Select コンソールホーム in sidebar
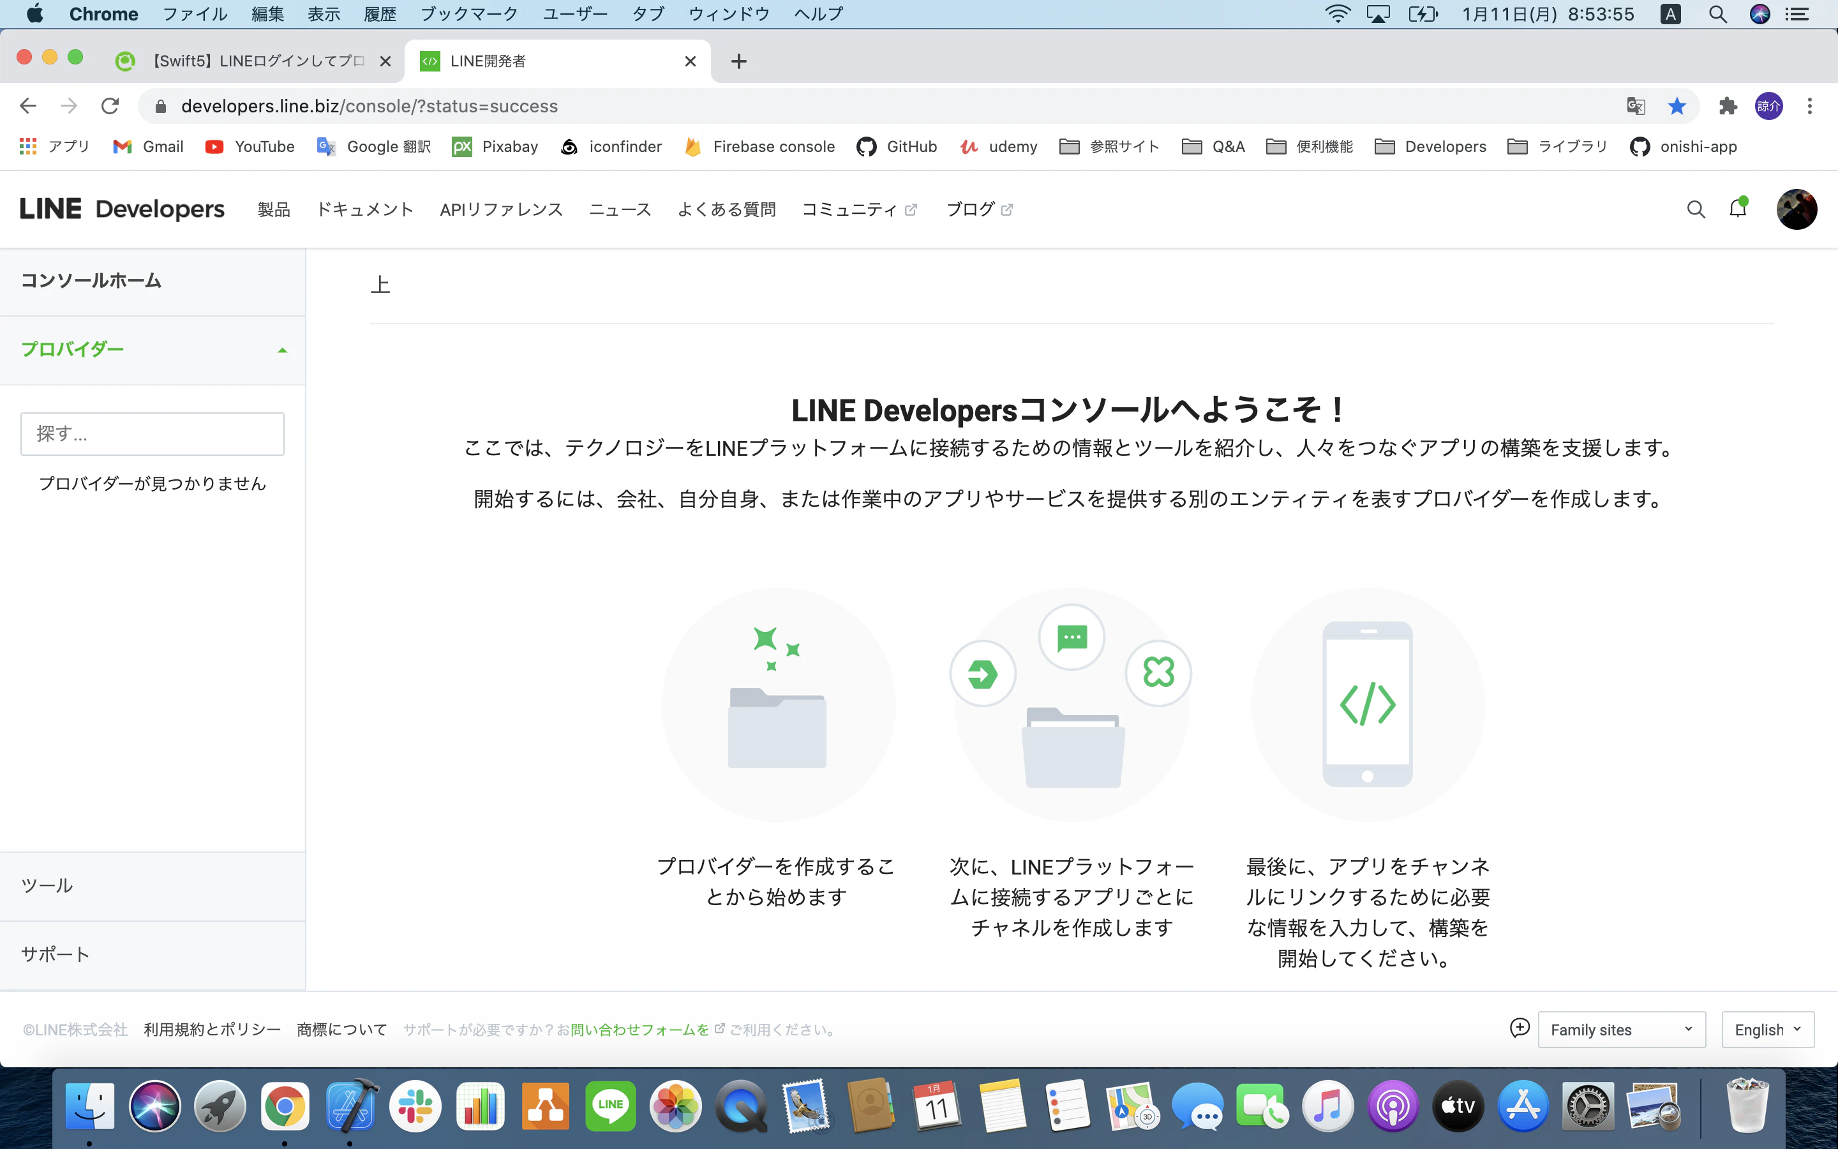 (x=153, y=281)
